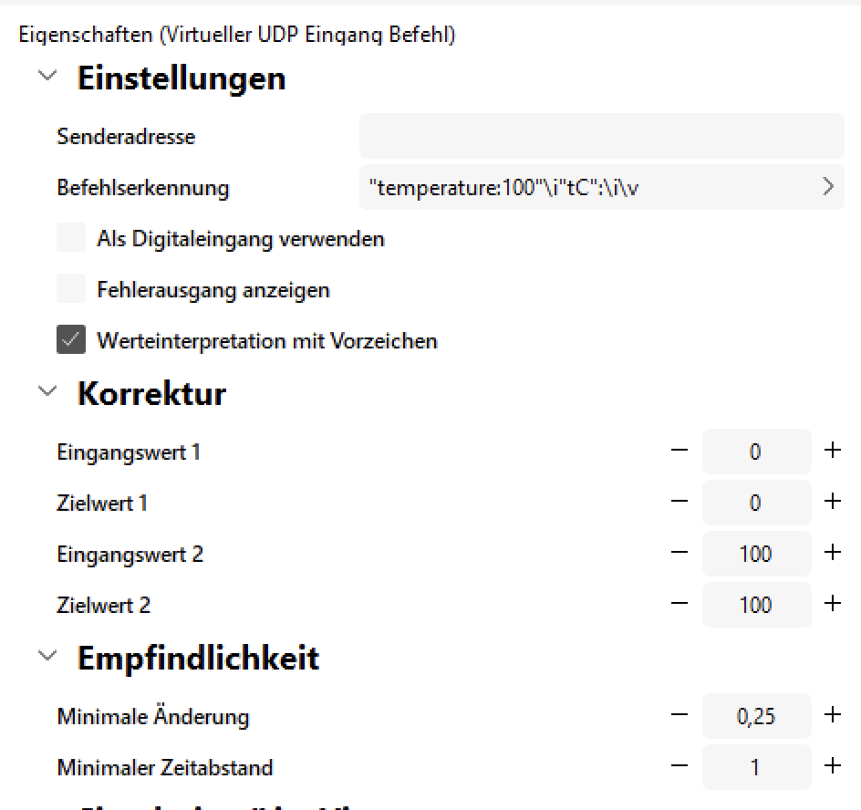This screenshot has width=861, height=810.
Task: Collapse the Empfindlichkeit section
Action: pyautogui.click(x=47, y=655)
